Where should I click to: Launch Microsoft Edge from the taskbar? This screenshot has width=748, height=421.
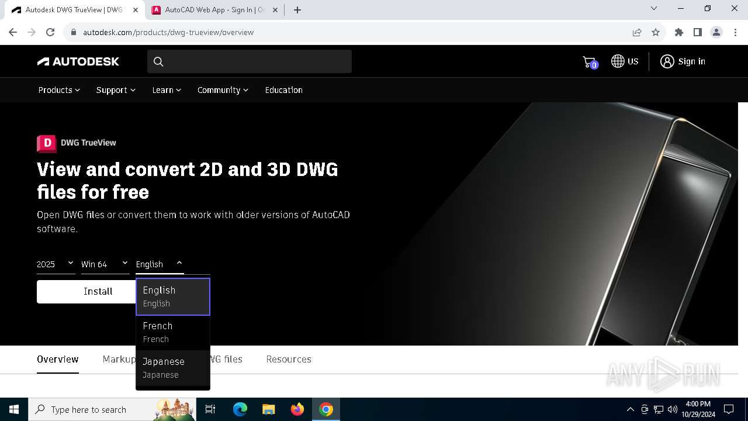tap(240, 409)
